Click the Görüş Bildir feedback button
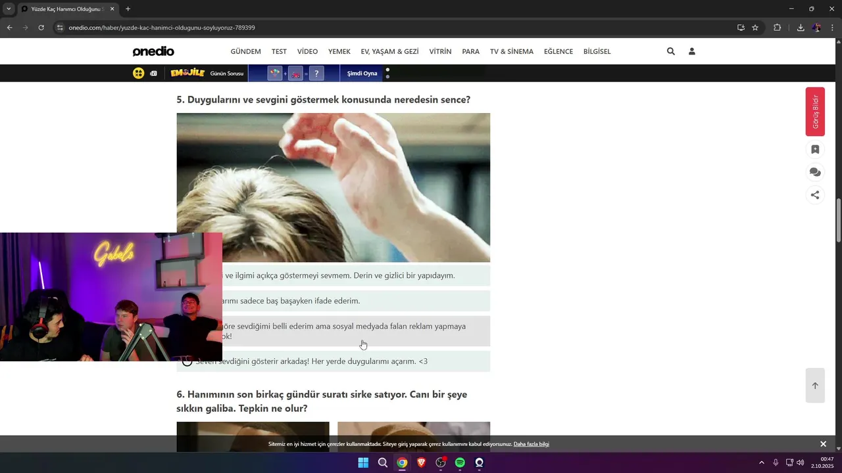 pos(815,112)
